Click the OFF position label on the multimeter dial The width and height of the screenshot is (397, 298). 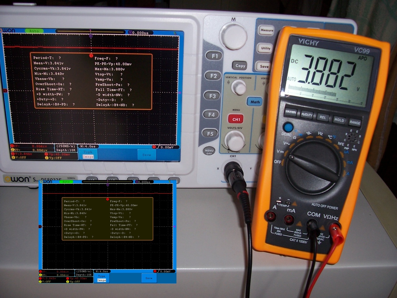point(278,162)
